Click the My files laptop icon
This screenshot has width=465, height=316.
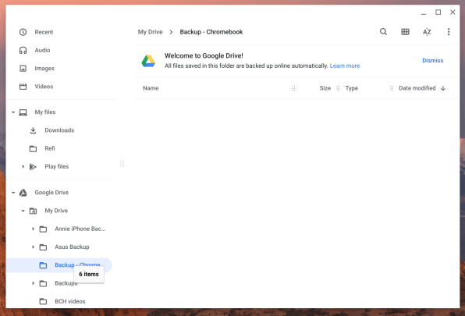tap(23, 112)
